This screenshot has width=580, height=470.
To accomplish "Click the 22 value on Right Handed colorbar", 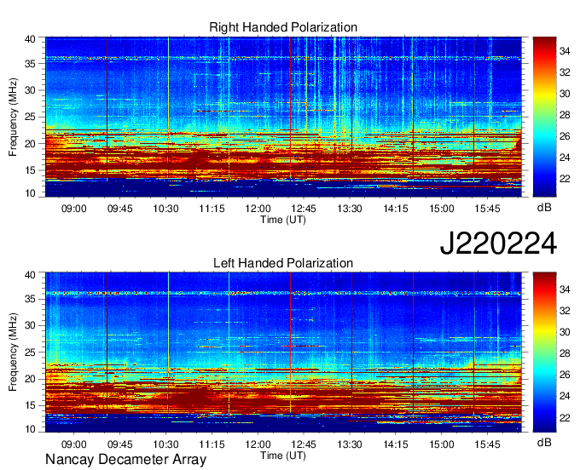I will click(x=565, y=179).
